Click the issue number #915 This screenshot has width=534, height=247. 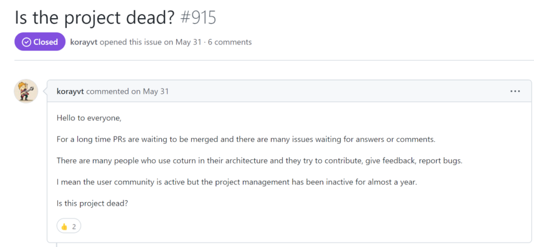click(x=198, y=17)
